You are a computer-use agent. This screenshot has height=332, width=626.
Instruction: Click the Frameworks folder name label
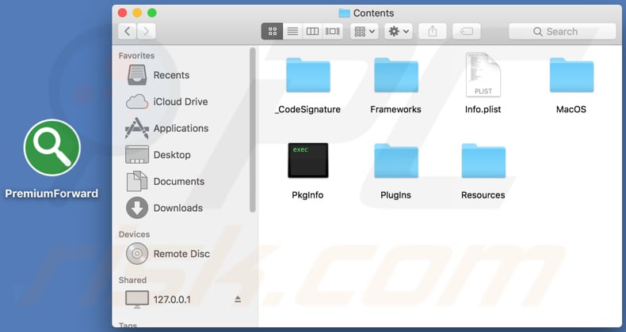pyautogui.click(x=395, y=109)
